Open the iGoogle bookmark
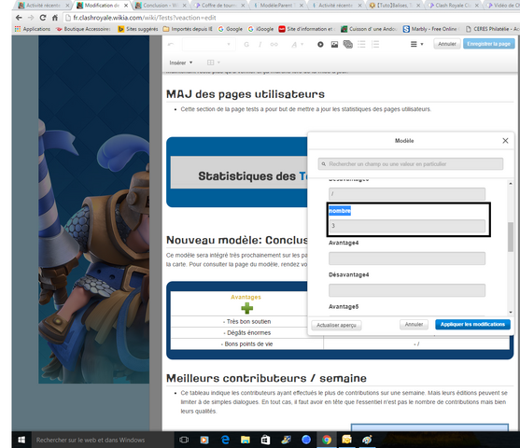Viewport: 520px width, 448px height. click(260, 29)
